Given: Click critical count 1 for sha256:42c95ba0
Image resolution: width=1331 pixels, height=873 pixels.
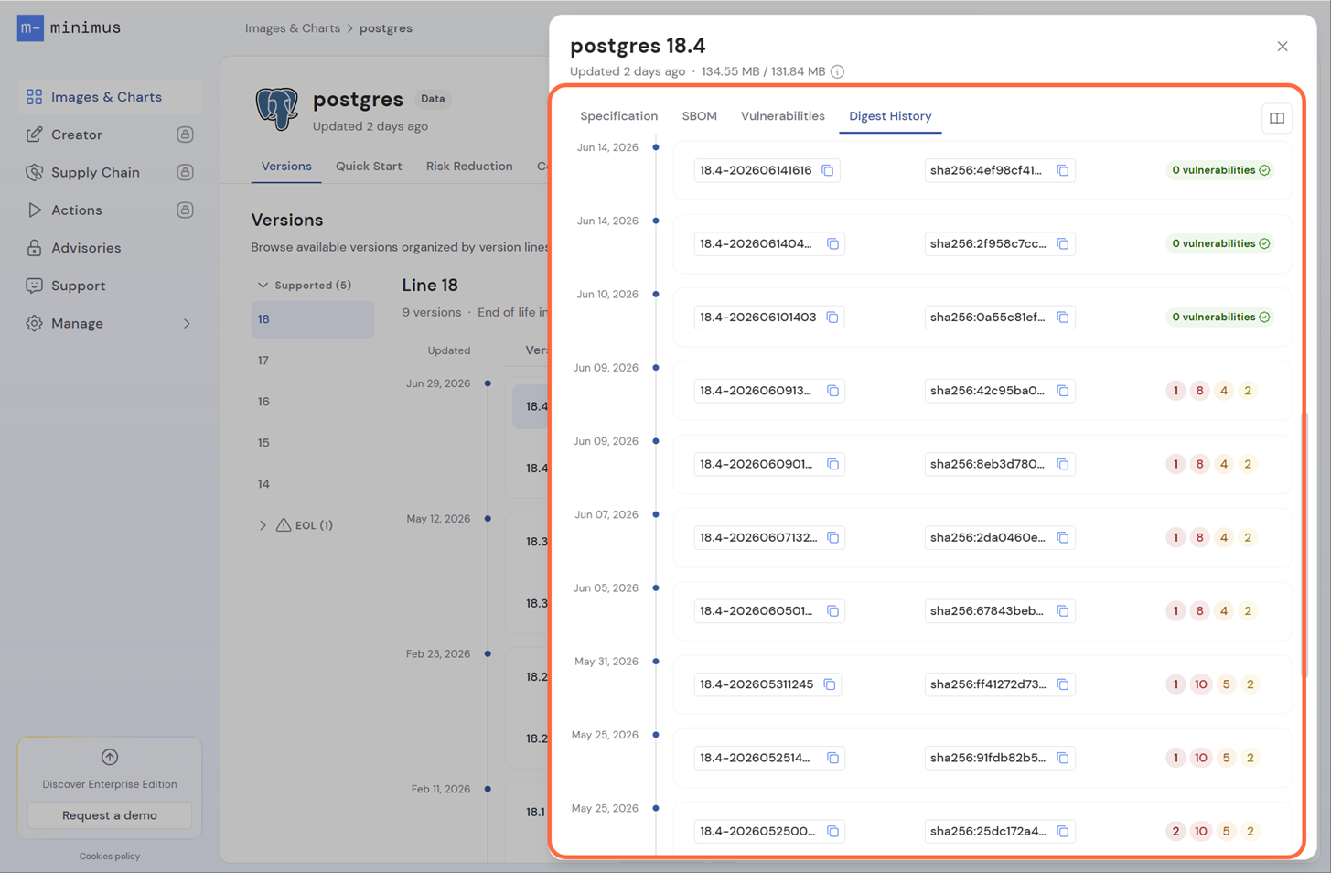Looking at the screenshot, I should (x=1175, y=391).
